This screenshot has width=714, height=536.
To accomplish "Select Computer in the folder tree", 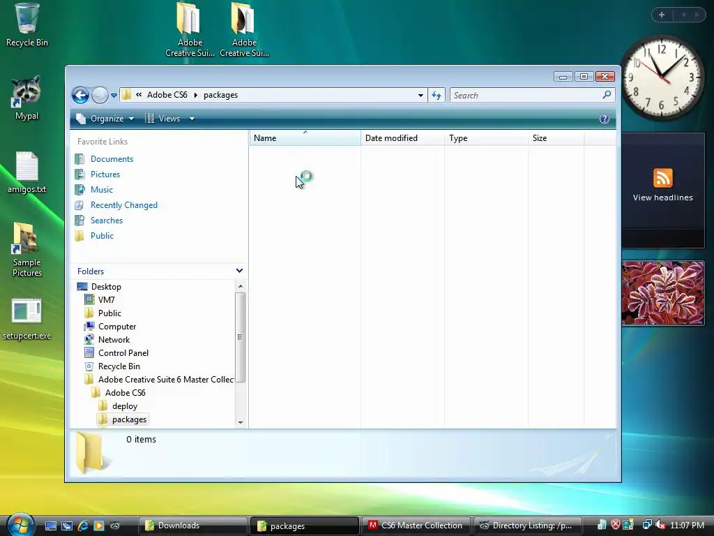I will [117, 327].
